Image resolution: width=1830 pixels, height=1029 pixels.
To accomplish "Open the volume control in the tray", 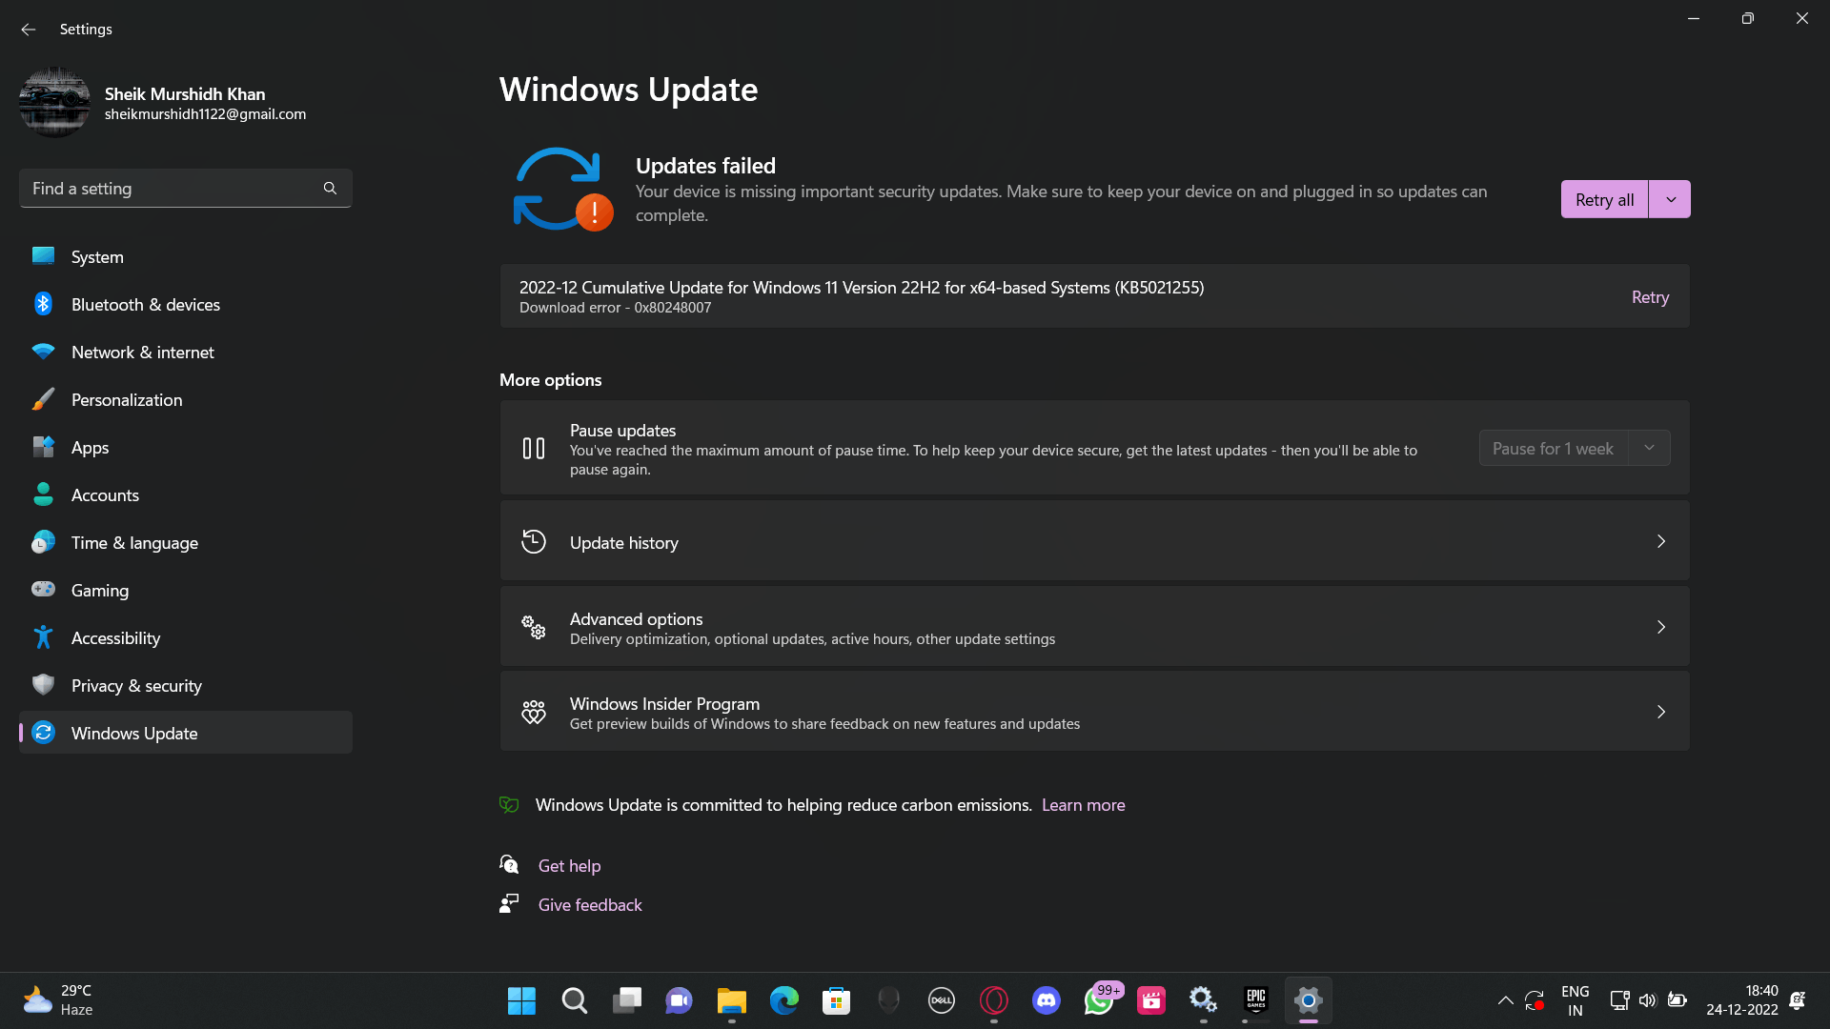I will (1647, 1000).
